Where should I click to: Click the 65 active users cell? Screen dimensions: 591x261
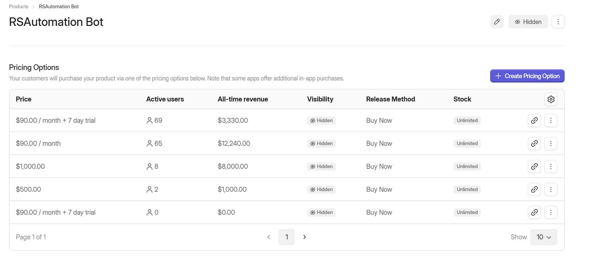tap(154, 143)
